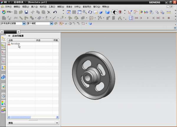Pin the 运动导航器 panel
This screenshot has height=127, width=177.
(x=9, y=36)
